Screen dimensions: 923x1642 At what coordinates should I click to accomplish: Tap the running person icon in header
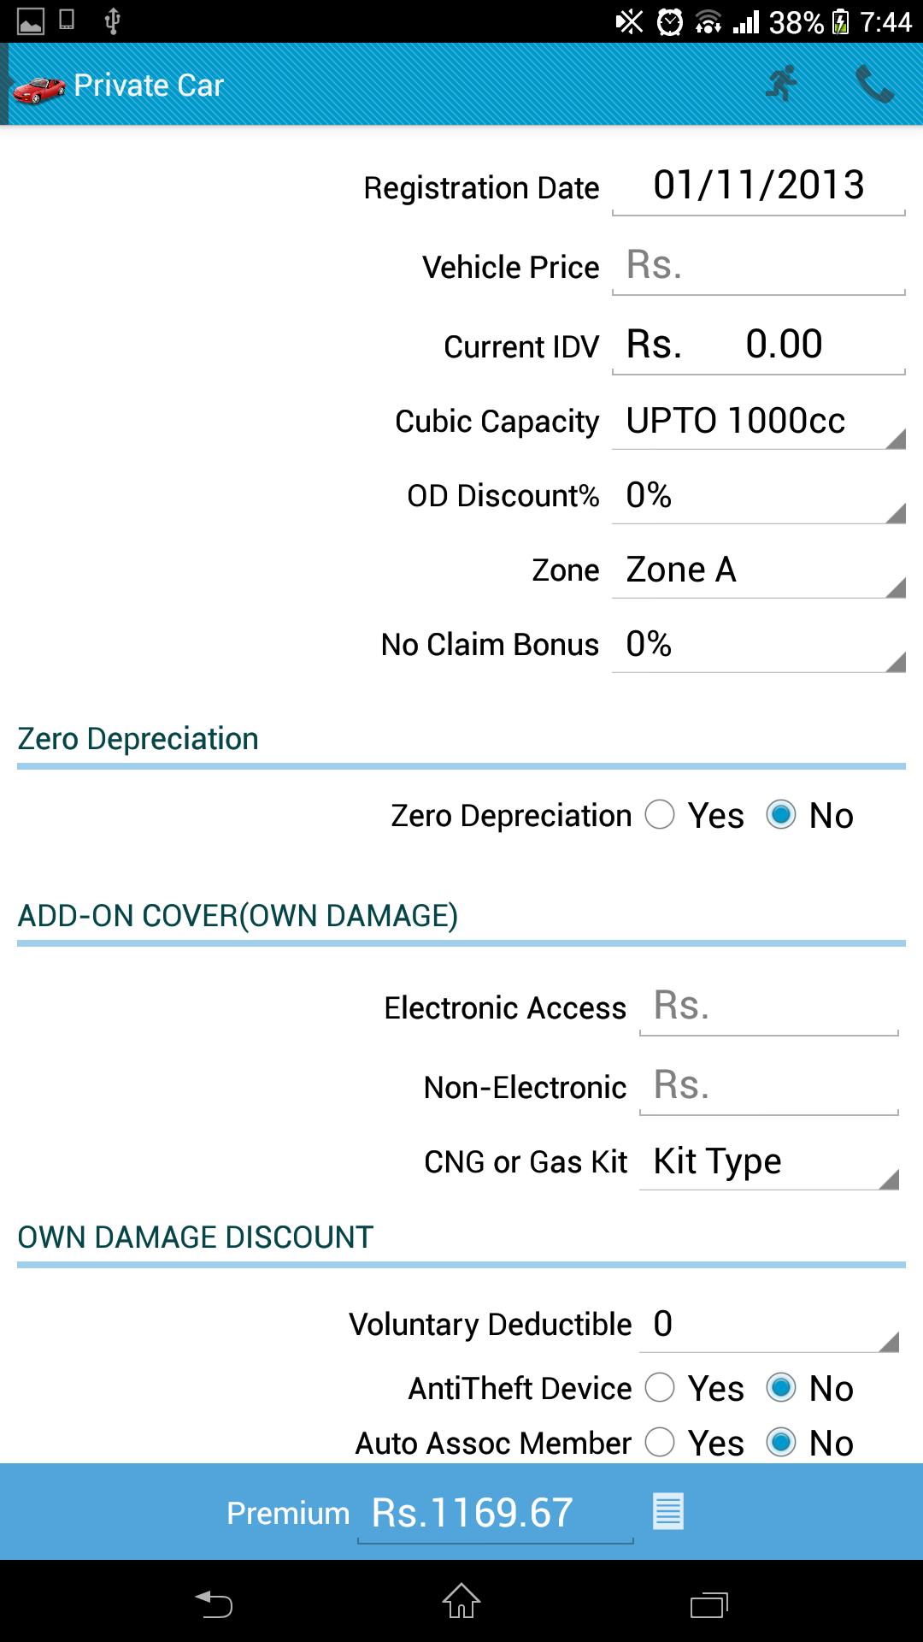(x=781, y=84)
